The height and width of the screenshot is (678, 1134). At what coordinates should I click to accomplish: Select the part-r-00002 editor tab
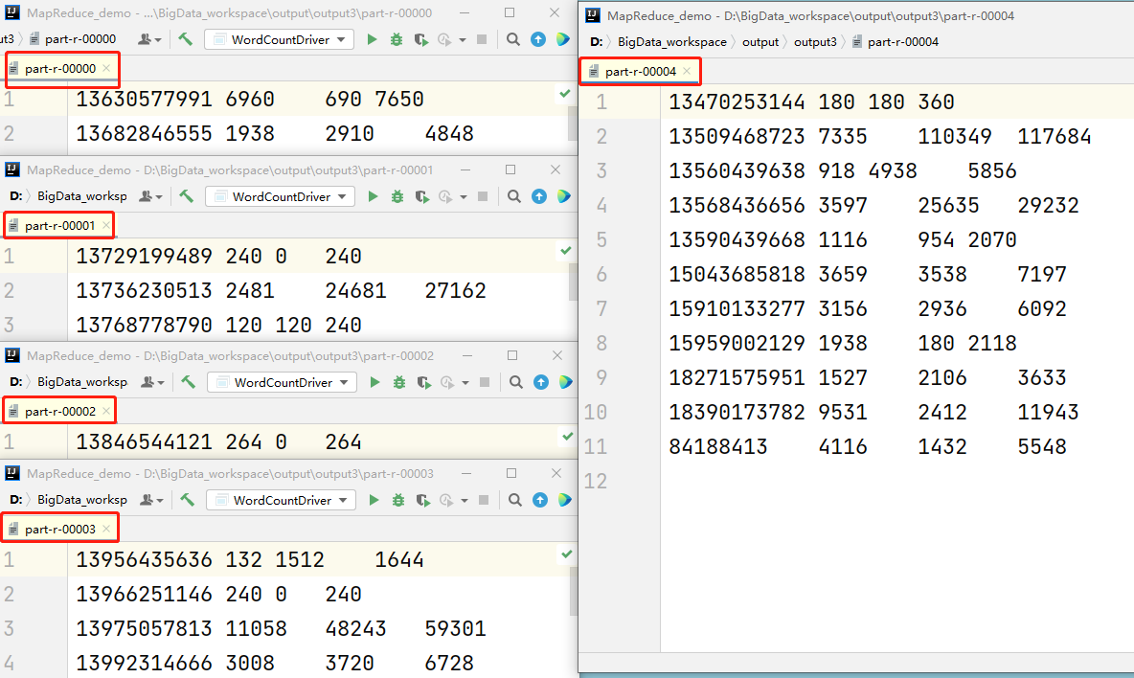[60, 411]
